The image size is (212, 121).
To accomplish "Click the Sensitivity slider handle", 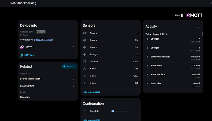I will point(113,111).
